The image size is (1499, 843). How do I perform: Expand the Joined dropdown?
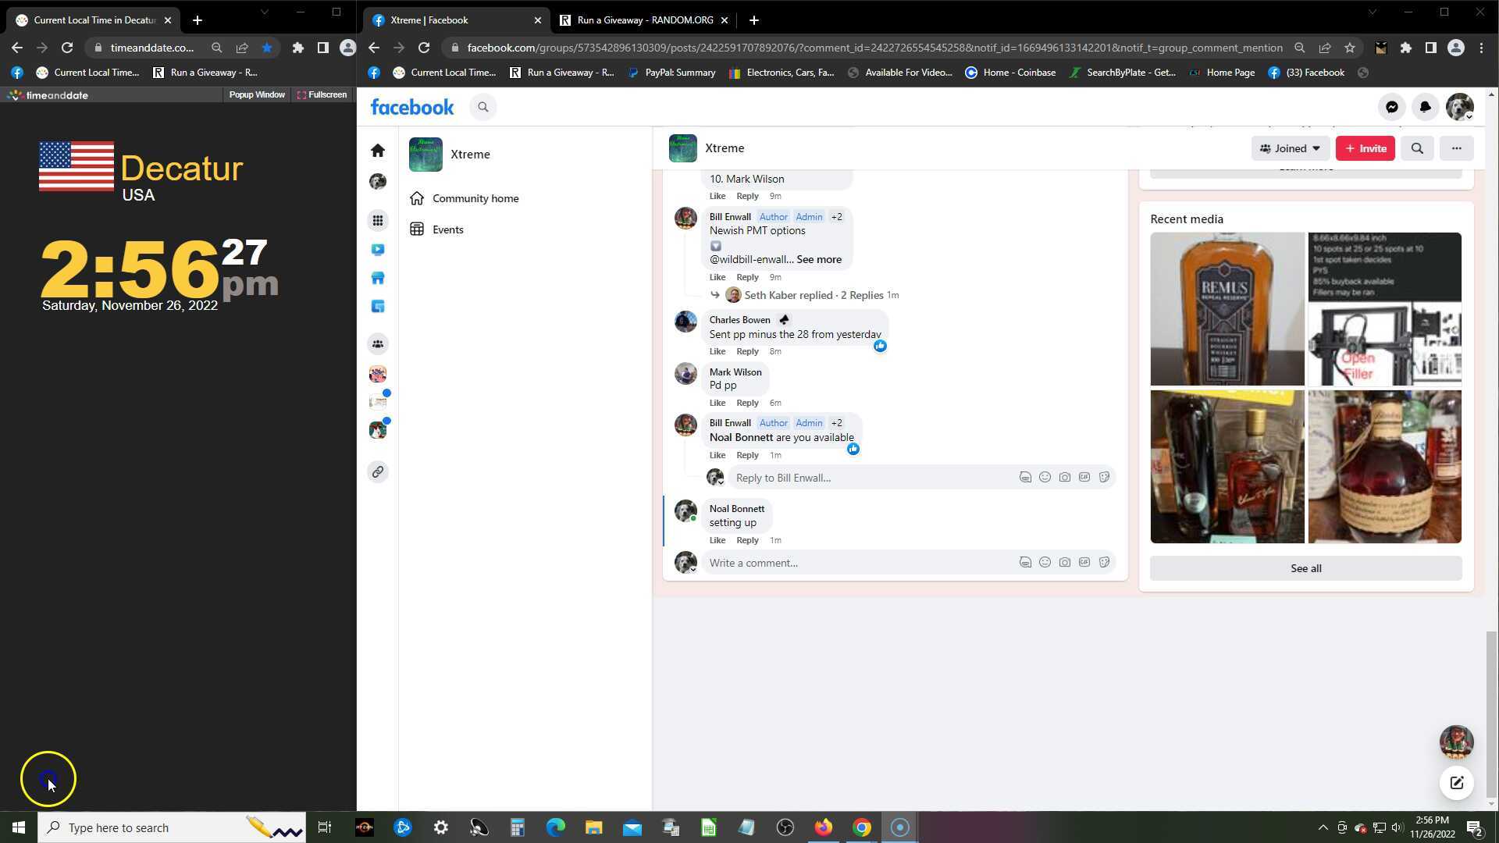point(1290,148)
